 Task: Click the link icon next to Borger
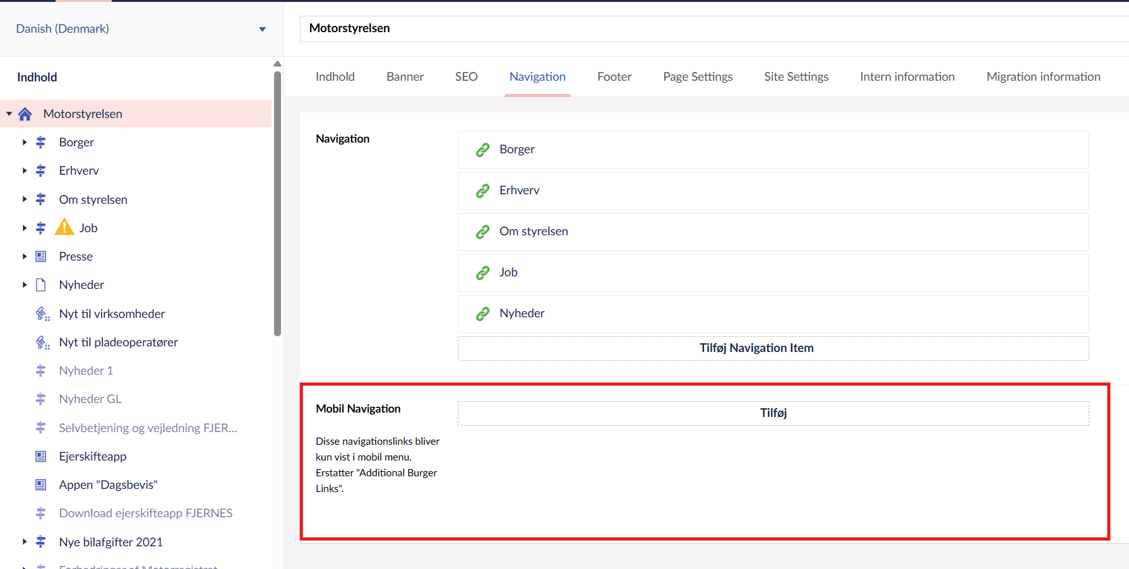click(483, 150)
